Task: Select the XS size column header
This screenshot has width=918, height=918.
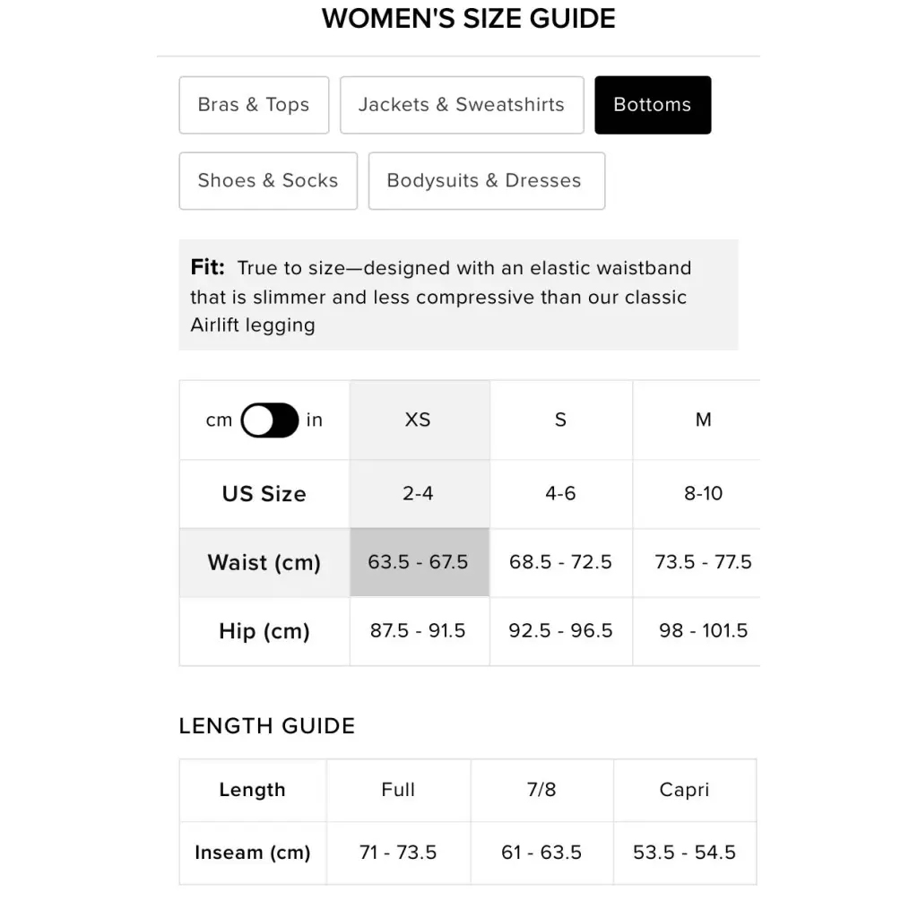Action: pos(420,420)
